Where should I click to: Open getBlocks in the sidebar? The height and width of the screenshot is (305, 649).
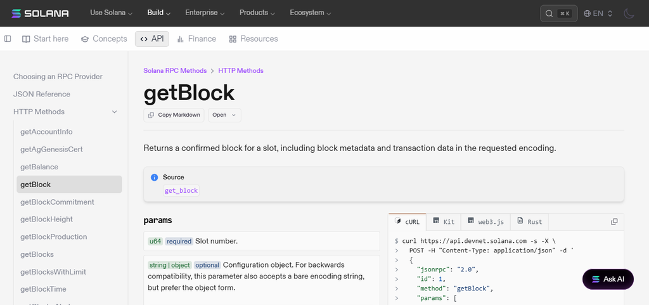click(x=37, y=254)
